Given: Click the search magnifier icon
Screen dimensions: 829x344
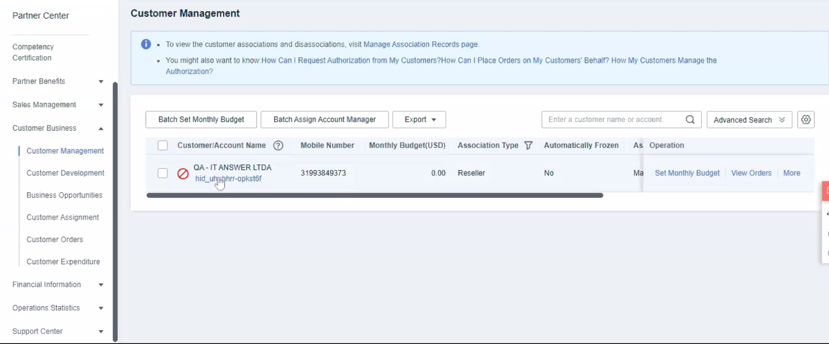Looking at the screenshot, I should (x=690, y=120).
